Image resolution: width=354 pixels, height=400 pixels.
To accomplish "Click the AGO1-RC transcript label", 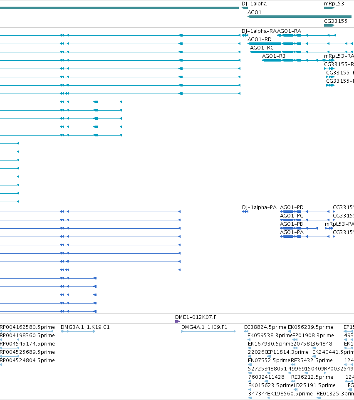I will point(262,48).
